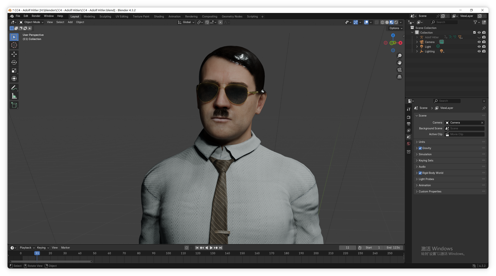
Task: Switch to the Modeling workspace tab
Action: (89, 17)
